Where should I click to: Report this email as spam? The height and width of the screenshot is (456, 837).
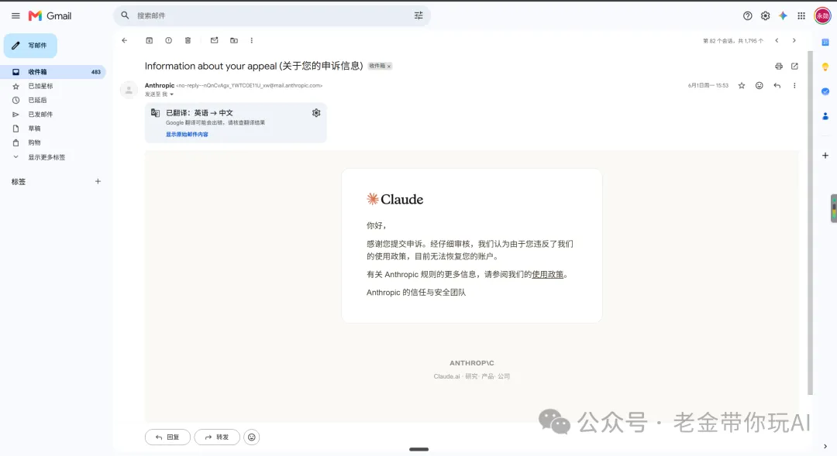(x=168, y=40)
